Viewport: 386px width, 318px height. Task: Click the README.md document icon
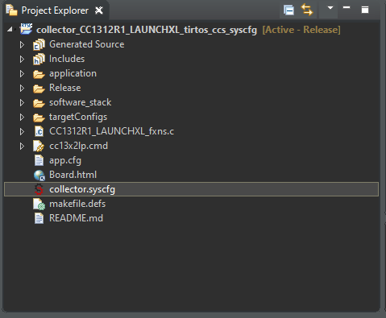click(39, 218)
